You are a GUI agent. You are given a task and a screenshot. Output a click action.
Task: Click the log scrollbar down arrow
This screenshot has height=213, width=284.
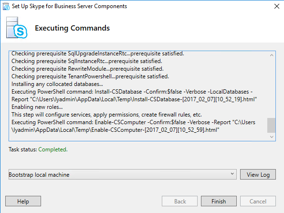[272, 137]
